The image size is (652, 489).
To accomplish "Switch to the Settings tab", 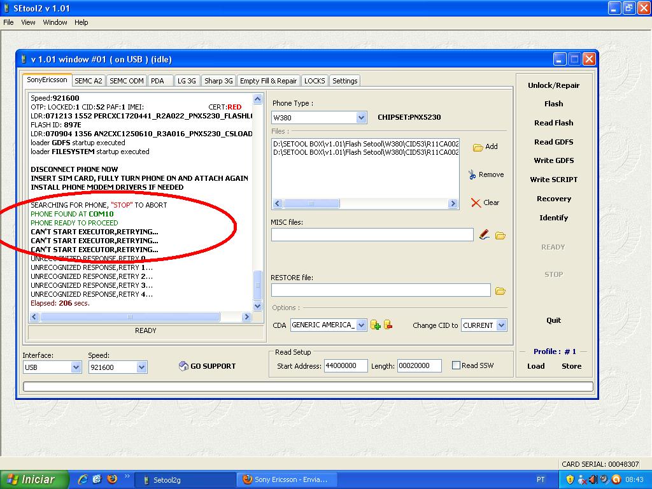I will 344,81.
